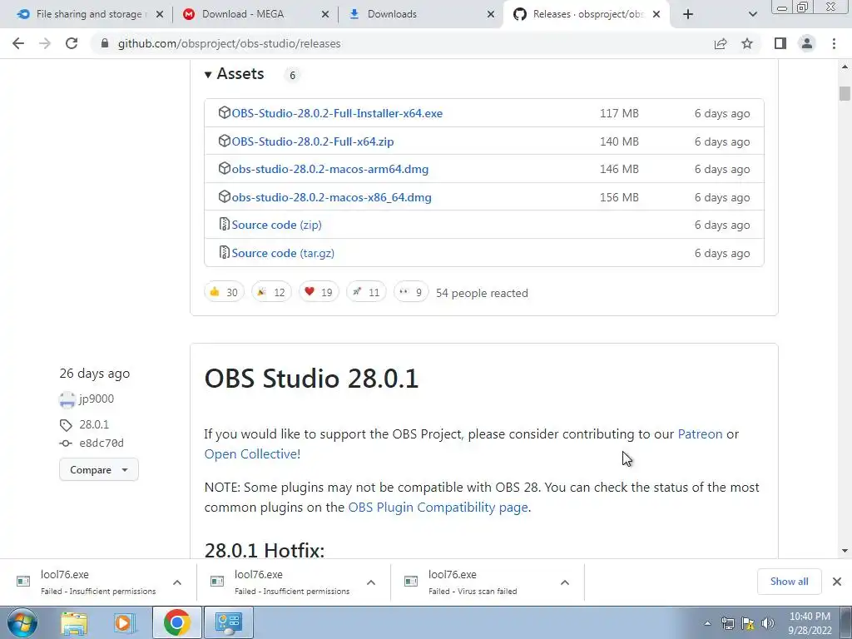Viewport: 852px width, 639px height.
Task: Close the File sharing and storage tab
Action: [x=160, y=15]
